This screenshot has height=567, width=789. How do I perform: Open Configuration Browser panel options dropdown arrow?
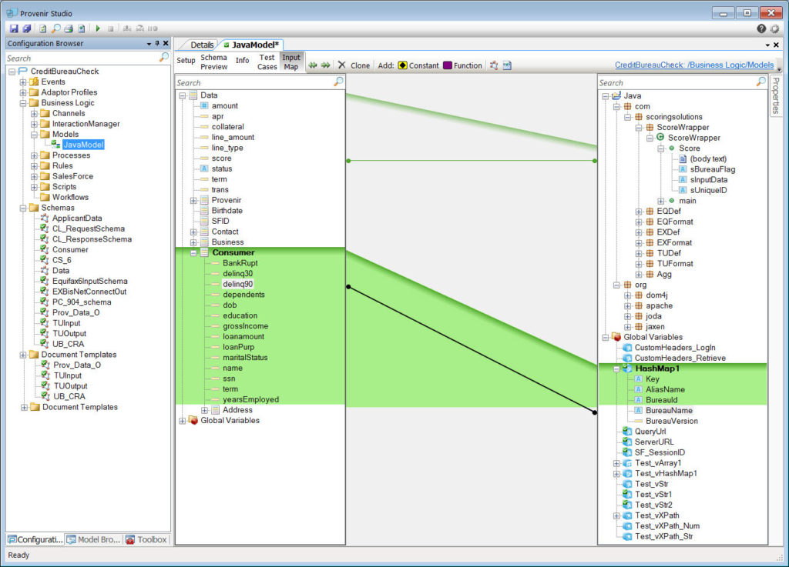[x=149, y=44]
